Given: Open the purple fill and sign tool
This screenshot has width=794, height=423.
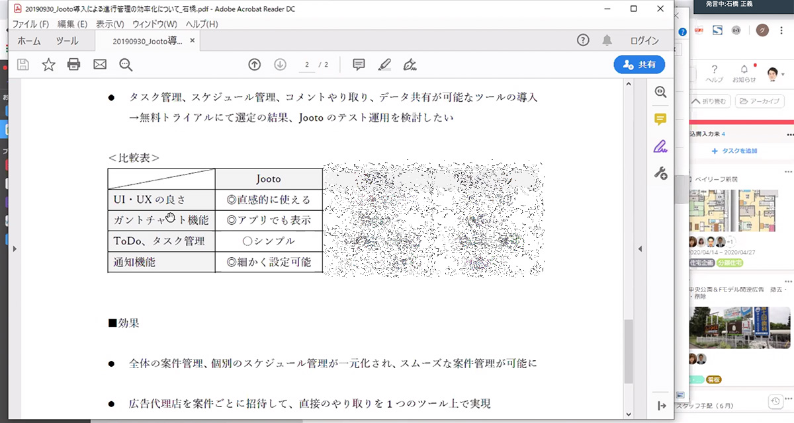Looking at the screenshot, I should point(660,146).
